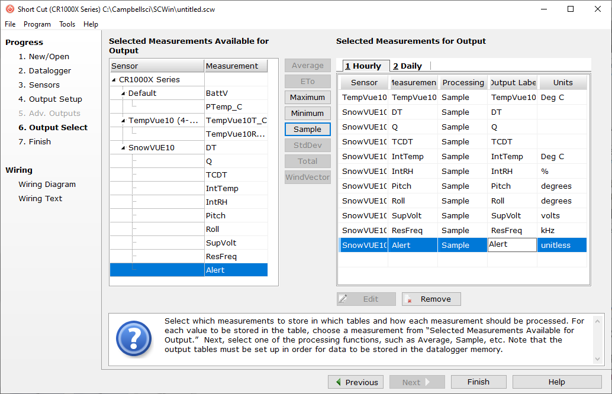This screenshot has width=612, height=394.
Task: Edit the Alert output label field
Action: click(x=512, y=245)
